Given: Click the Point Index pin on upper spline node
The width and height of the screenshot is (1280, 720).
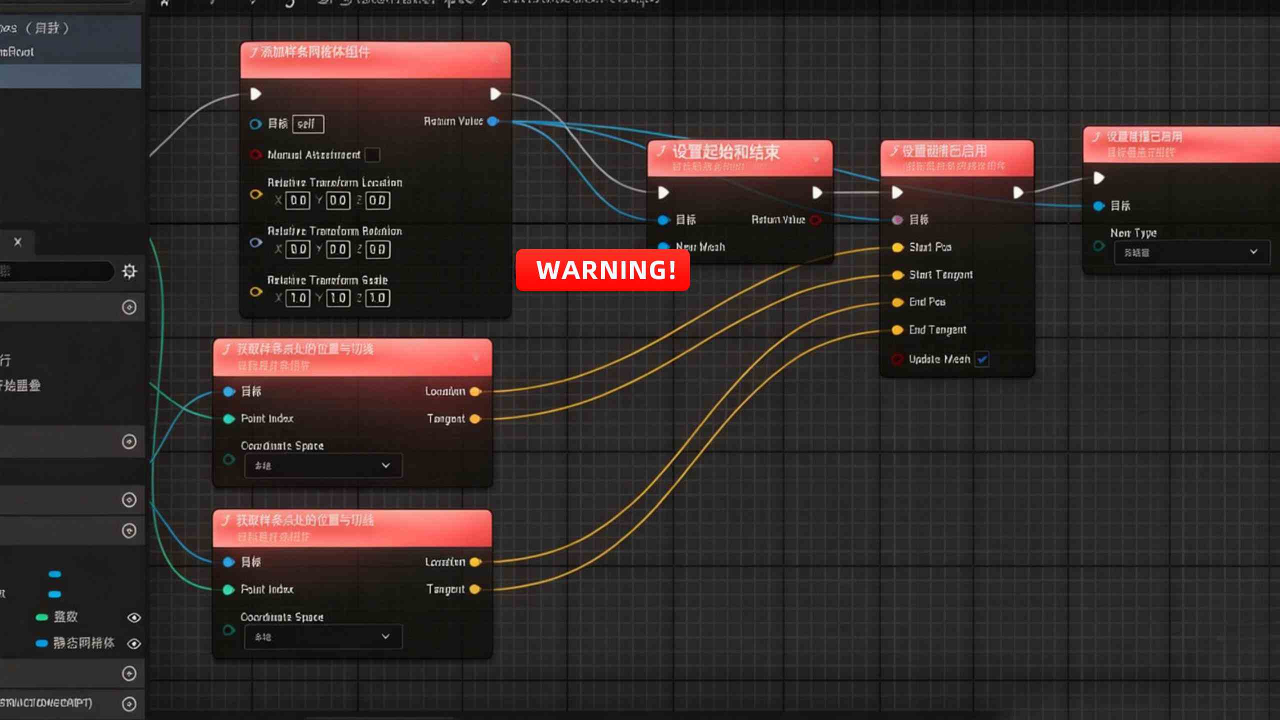Looking at the screenshot, I should 229,418.
